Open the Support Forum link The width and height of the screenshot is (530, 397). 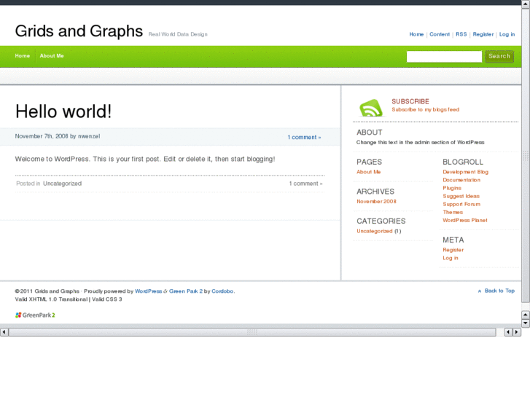[461, 204]
